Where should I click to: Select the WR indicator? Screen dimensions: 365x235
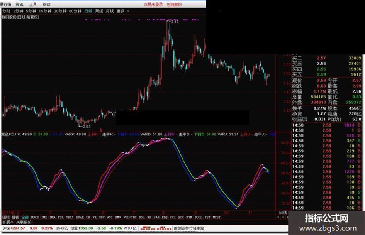click(x=149, y=217)
